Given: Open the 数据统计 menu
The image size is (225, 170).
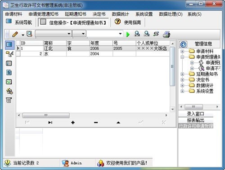Looking at the screenshot, I should tap(121, 14).
